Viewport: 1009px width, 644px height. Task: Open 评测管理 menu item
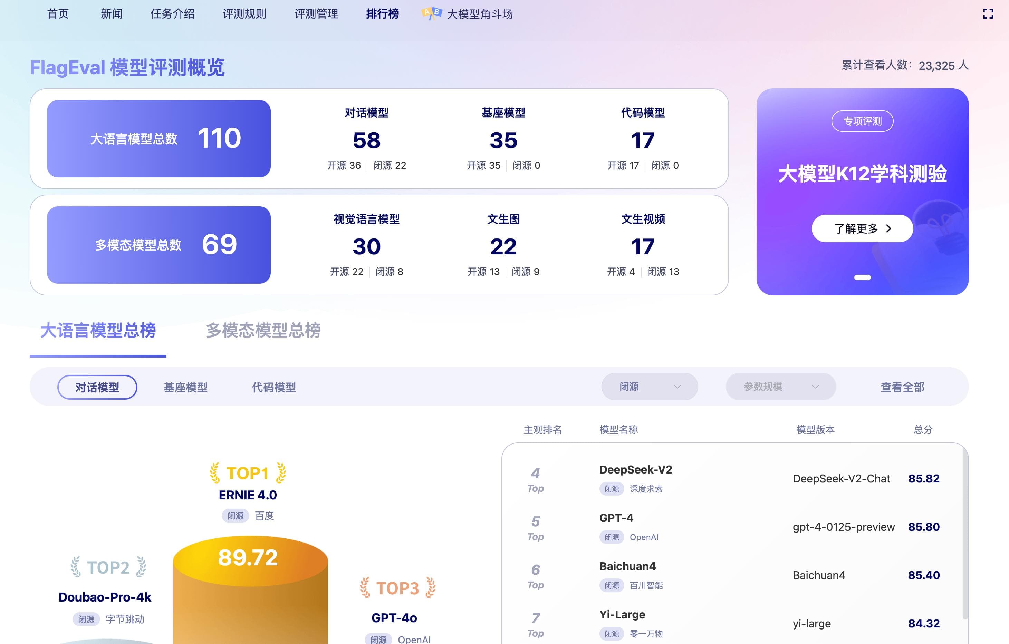316,14
